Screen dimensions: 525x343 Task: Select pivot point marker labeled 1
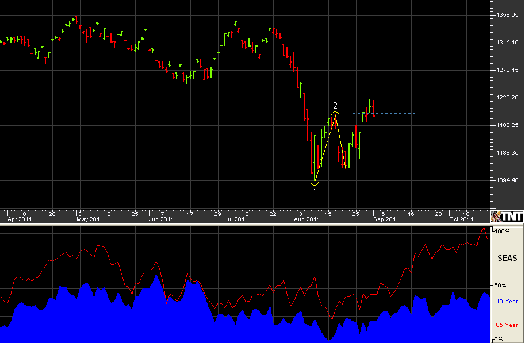(315, 192)
